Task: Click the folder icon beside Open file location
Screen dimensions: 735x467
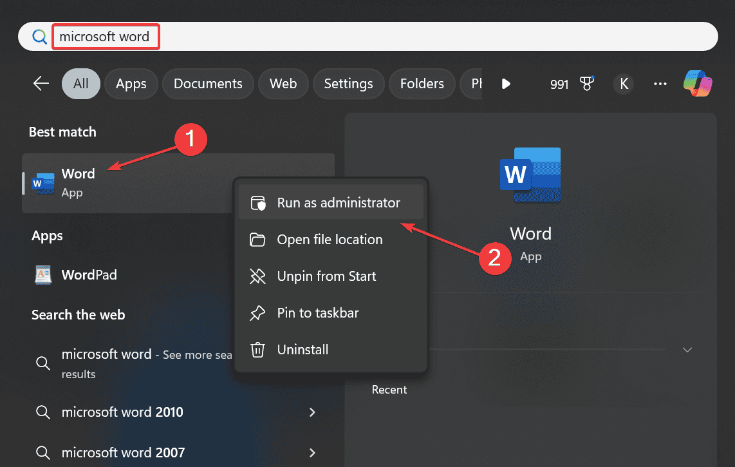Action: (257, 240)
